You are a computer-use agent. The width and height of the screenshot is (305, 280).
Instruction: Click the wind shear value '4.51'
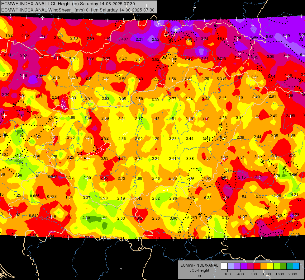pos(191,198)
